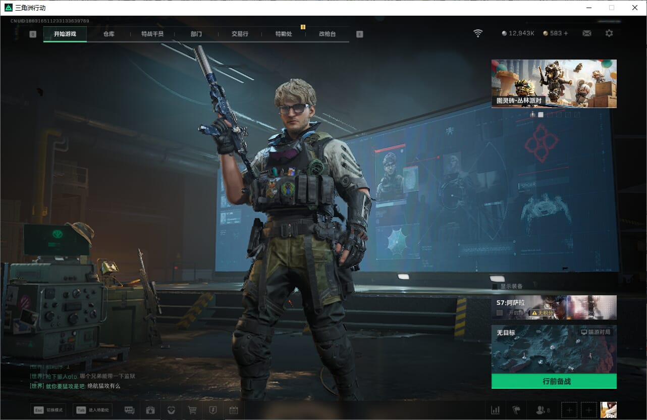Viewport: 647px width, 420px height.
Task: Add a teammate in first empty slot
Action: point(569,410)
